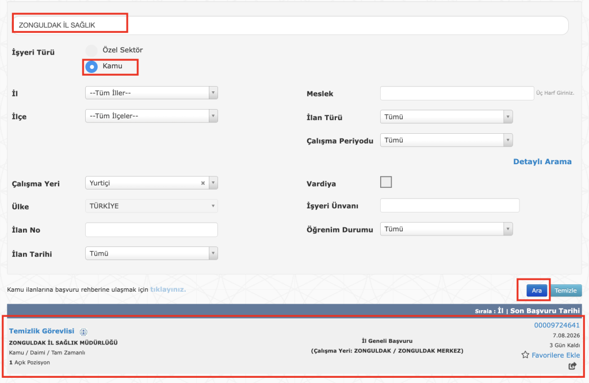
Task: Clear the Yurtiçi selection with the x icon
Action: (203, 183)
